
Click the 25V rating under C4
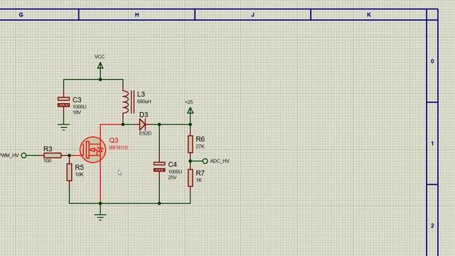(x=172, y=177)
